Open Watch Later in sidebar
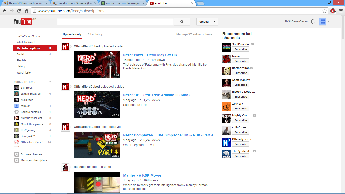Image resolution: width=345 pixels, height=194 pixels. pyautogui.click(x=24, y=72)
